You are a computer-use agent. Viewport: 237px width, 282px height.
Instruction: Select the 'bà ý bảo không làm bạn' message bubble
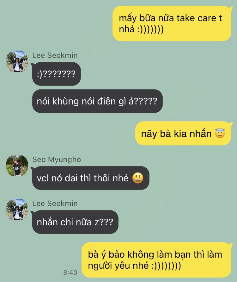pyautogui.click(x=156, y=260)
